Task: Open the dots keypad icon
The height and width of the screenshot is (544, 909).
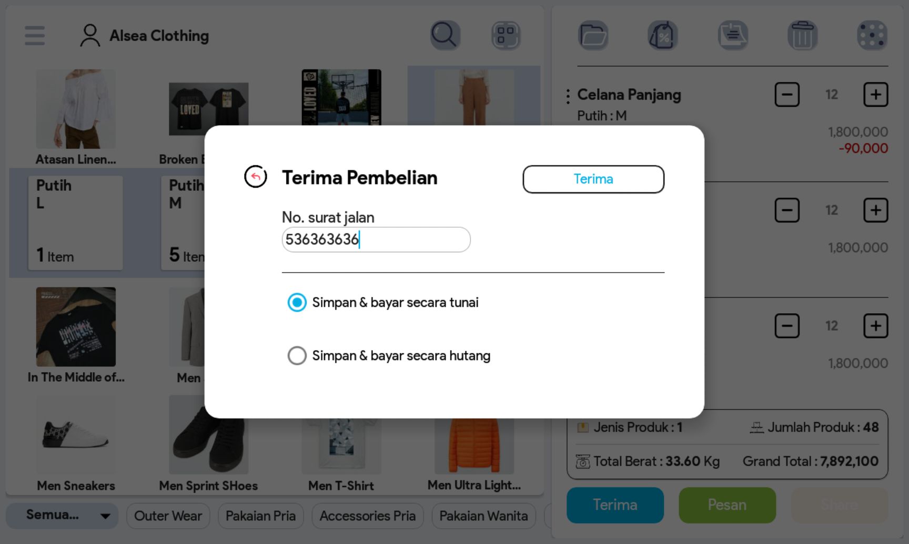Action: click(x=872, y=36)
